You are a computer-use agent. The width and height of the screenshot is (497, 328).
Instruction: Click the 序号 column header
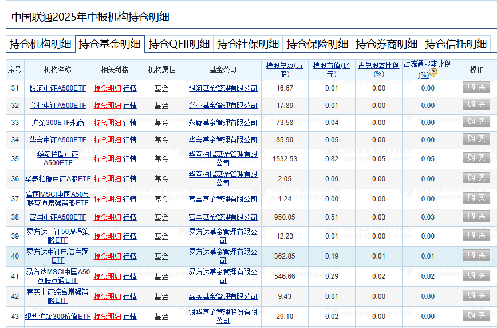[x=15, y=69]
